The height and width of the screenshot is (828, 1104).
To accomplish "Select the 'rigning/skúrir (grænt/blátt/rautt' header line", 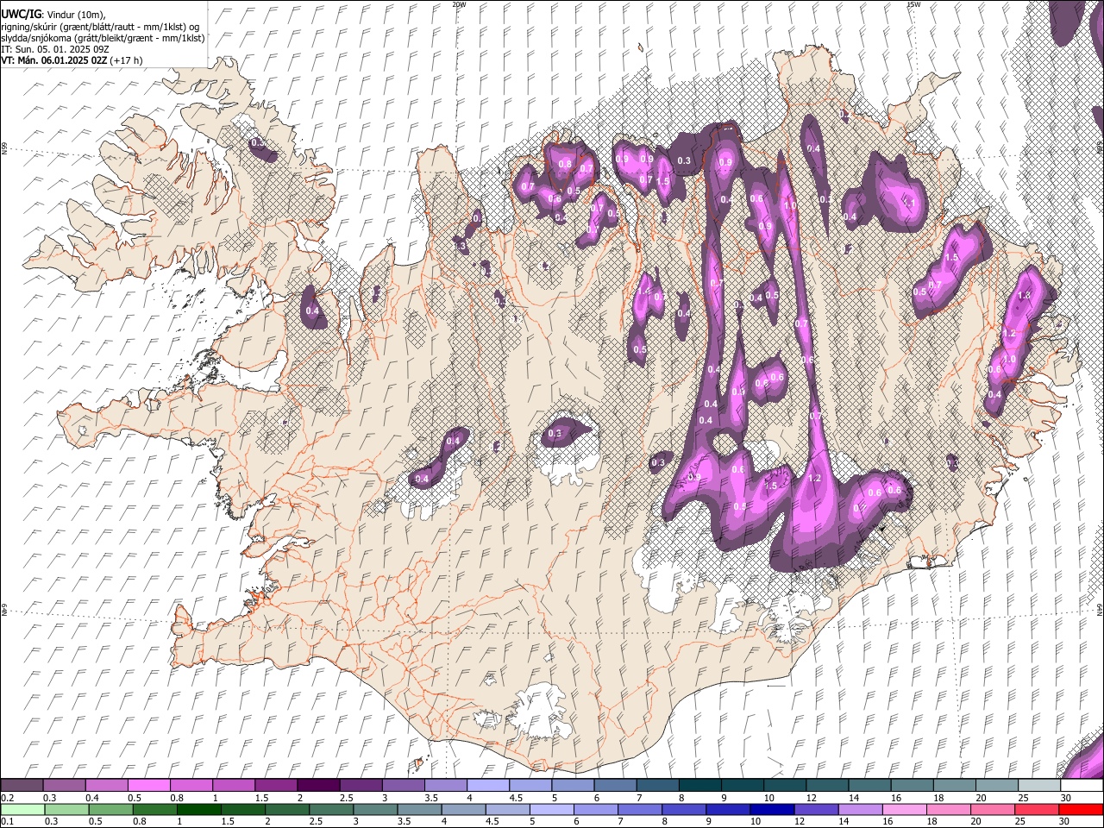I will click(99, 27).
